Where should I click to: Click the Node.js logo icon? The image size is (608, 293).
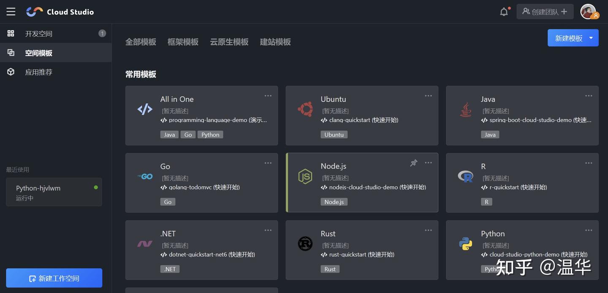click(305, 176)
